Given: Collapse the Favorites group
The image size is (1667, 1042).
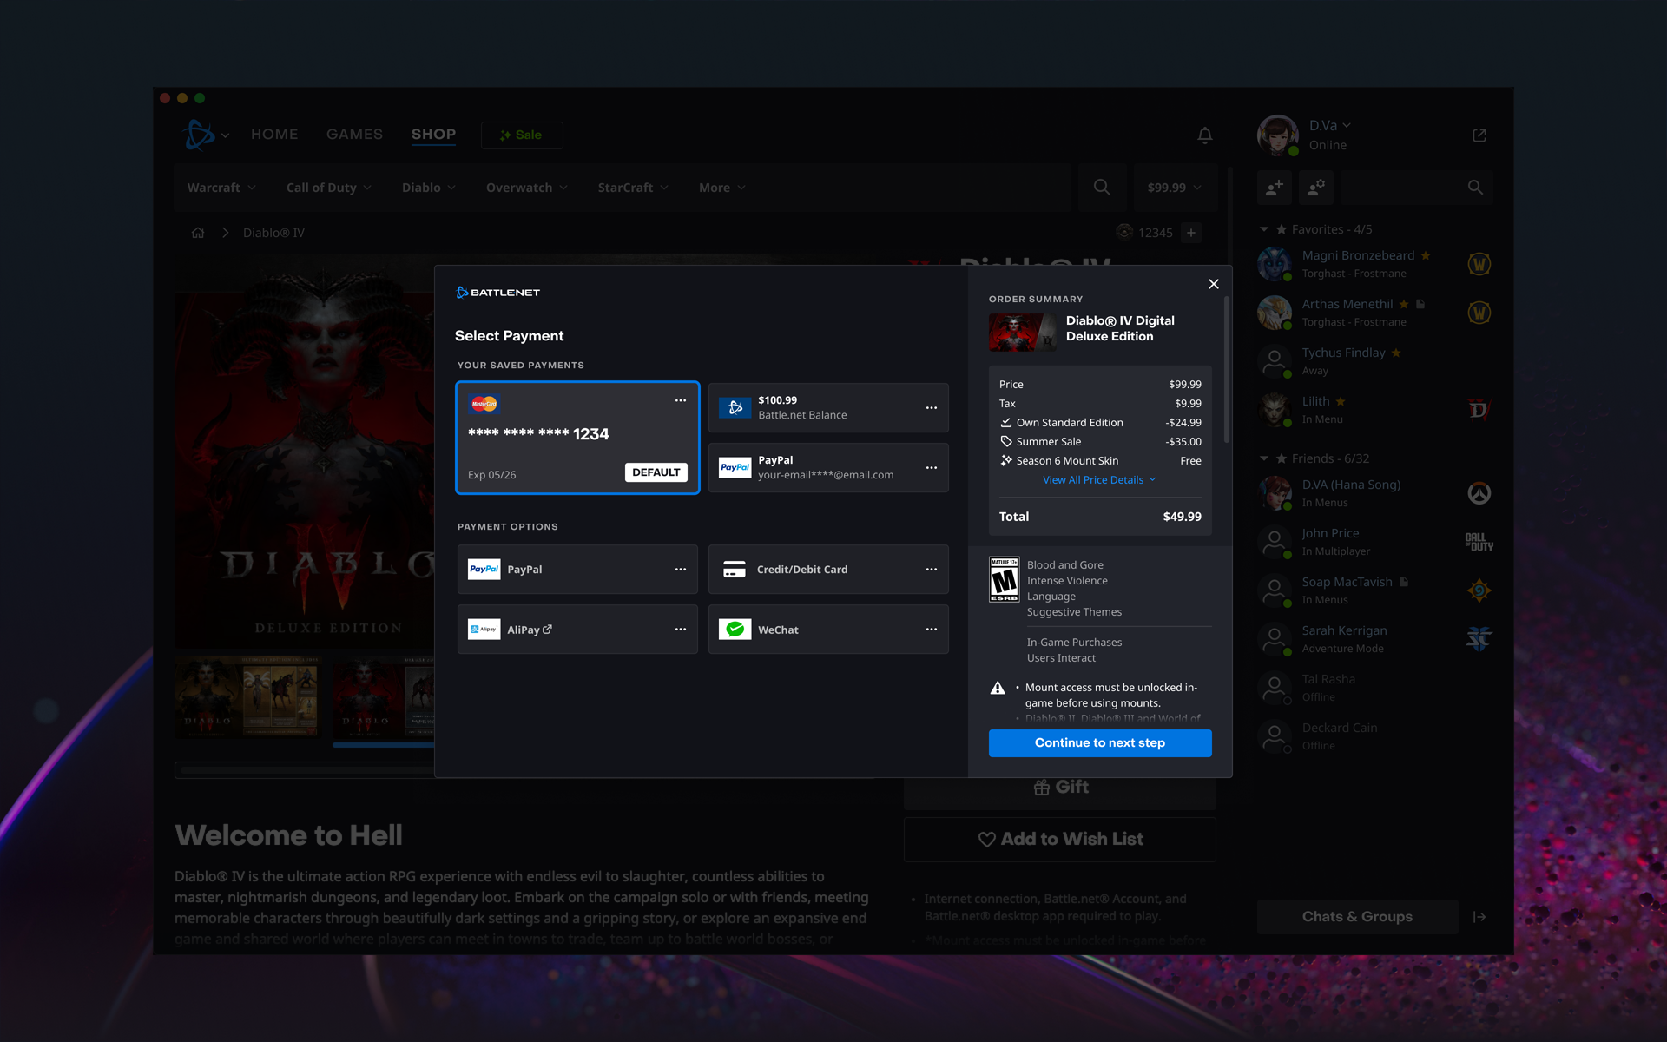Looking at the screenshot, I should tap(1264, 229).
